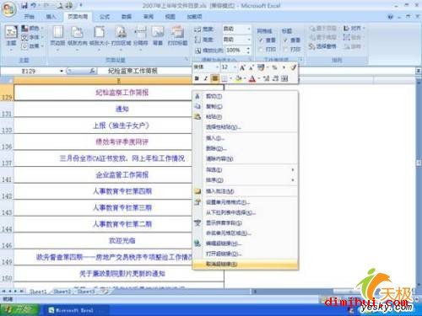Choose Cut (剪切) in context menu

(245, 96)
